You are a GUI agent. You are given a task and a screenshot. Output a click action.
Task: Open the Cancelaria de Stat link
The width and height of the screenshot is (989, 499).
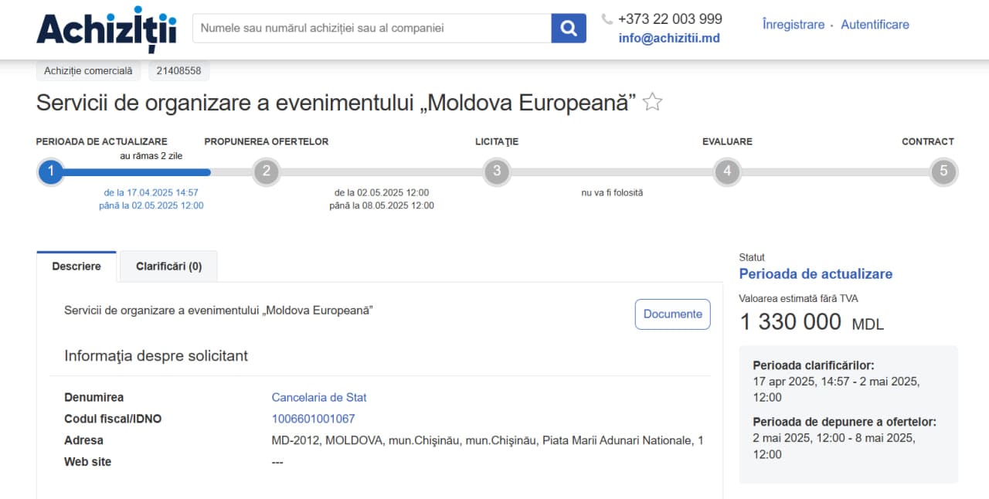319,398
